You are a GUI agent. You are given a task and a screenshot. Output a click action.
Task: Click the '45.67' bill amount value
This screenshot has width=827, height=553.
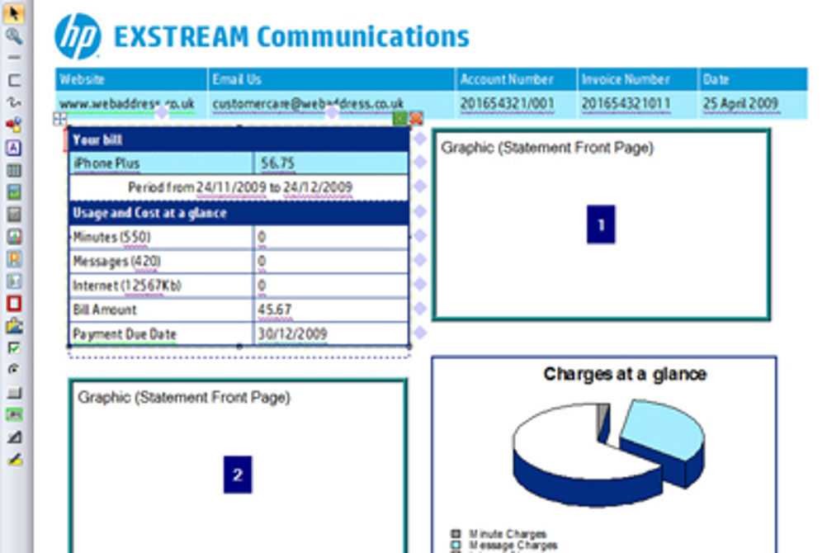coord(274,310)
